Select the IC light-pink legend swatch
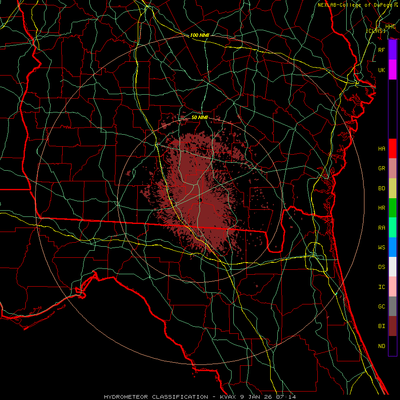400x400 pixels. pos(392,287)
